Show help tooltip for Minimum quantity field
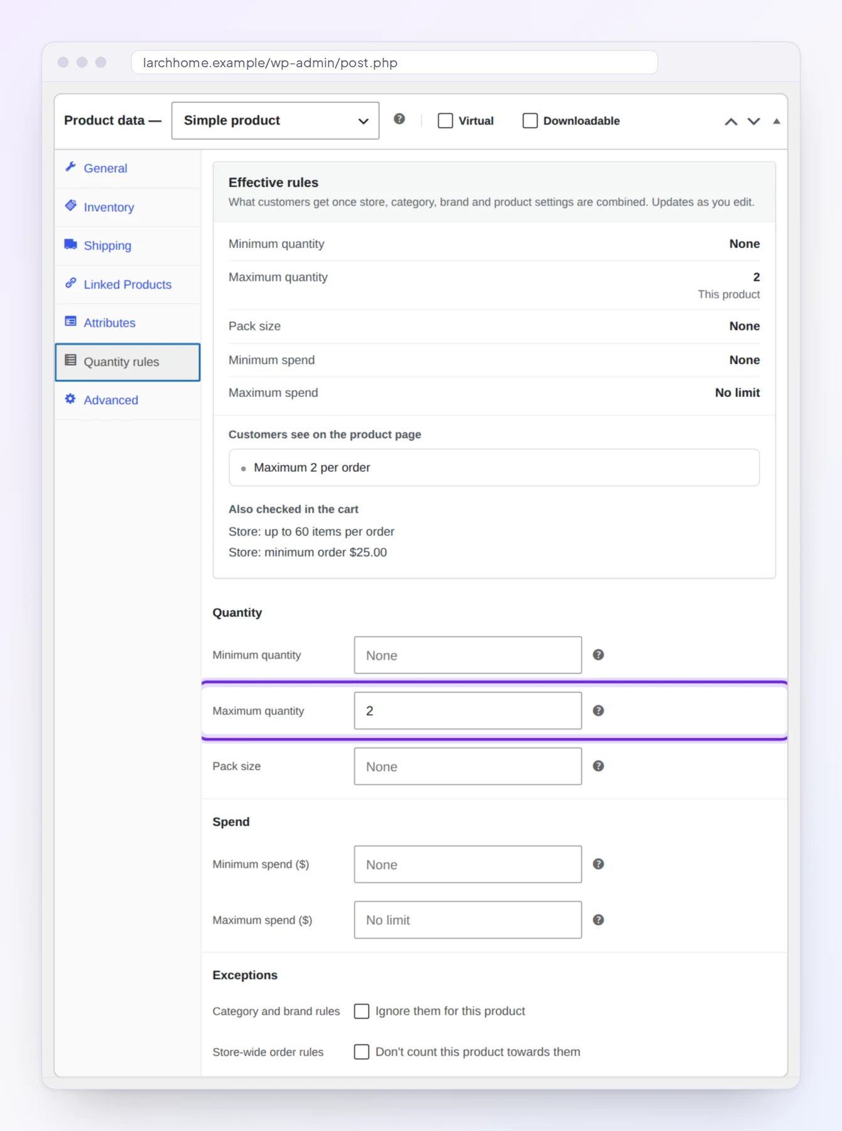The height and width of the screenshot is (1131, 842). click(x=598, y=655)
